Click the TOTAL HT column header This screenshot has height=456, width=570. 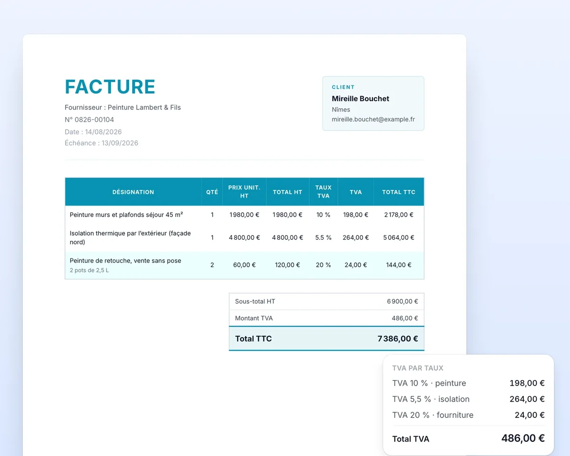point(287,192)
